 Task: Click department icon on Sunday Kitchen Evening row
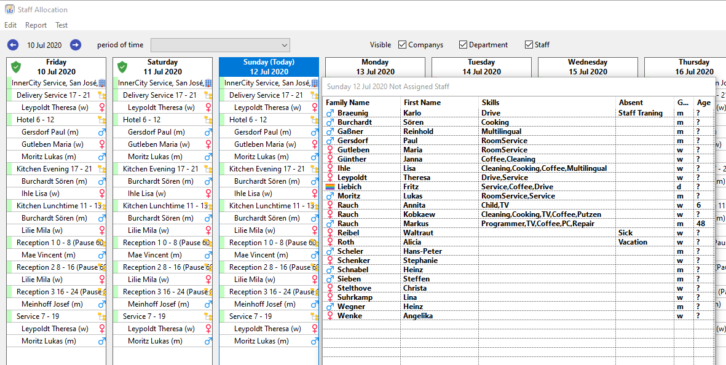(x=315, y=169)
